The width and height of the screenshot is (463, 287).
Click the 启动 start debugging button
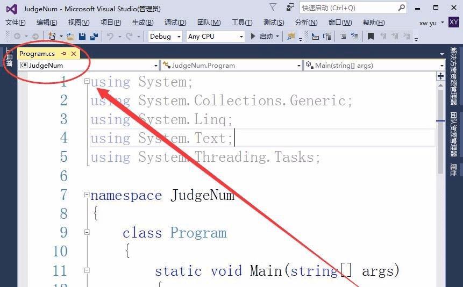(262, 37)
